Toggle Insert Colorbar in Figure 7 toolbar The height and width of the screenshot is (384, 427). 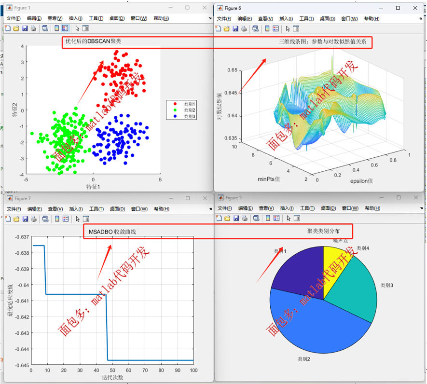click(x=57, y=219)
